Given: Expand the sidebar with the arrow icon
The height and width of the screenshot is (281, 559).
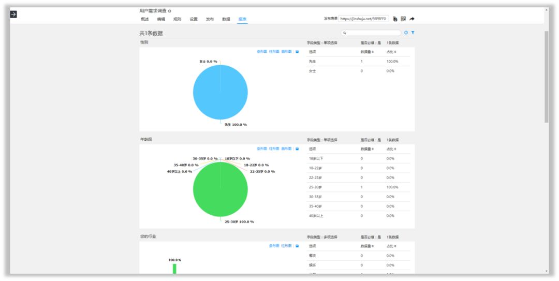Looking at the screenshot, I should point(13,14).
